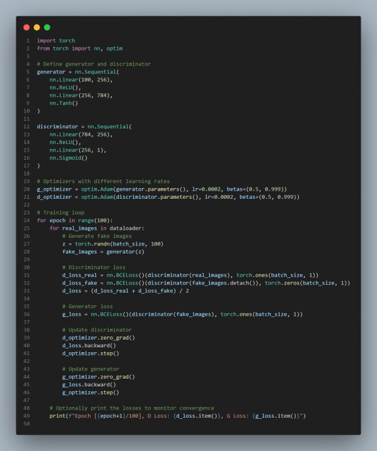377x451 pixels.
Task: Click 'generator = nn.Sequential(' line
Action: 78,72
